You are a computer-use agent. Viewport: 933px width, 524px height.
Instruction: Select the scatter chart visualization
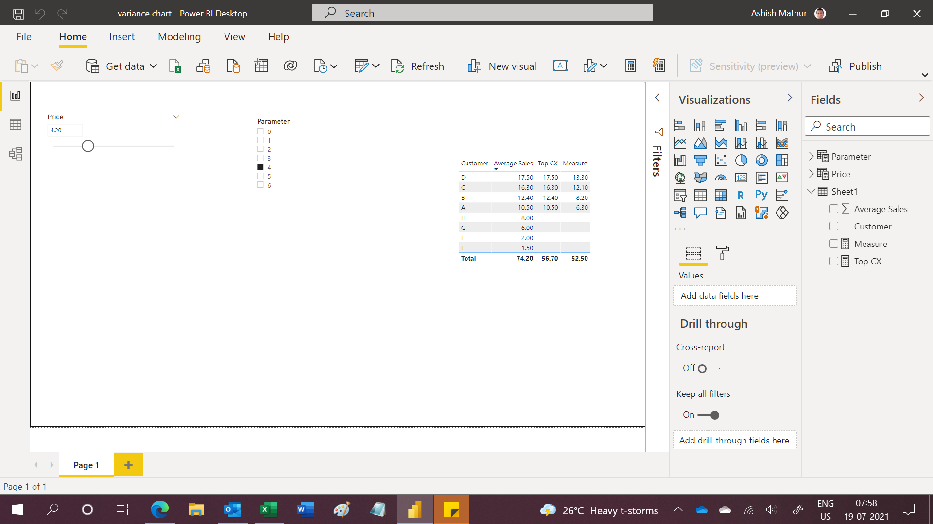[x=721, y=160]
